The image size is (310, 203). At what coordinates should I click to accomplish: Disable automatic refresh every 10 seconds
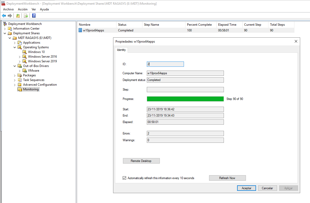(x=124, y=178)
